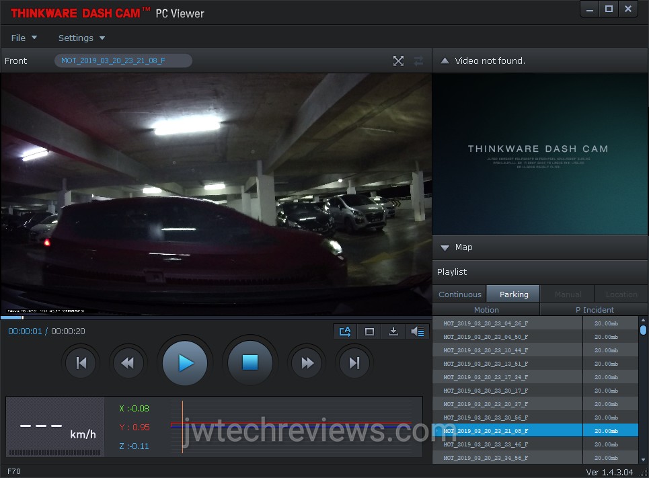
Task: Expand the 'Video not found' rear panel
Action: pyautogui.click(x=445, y=61)
